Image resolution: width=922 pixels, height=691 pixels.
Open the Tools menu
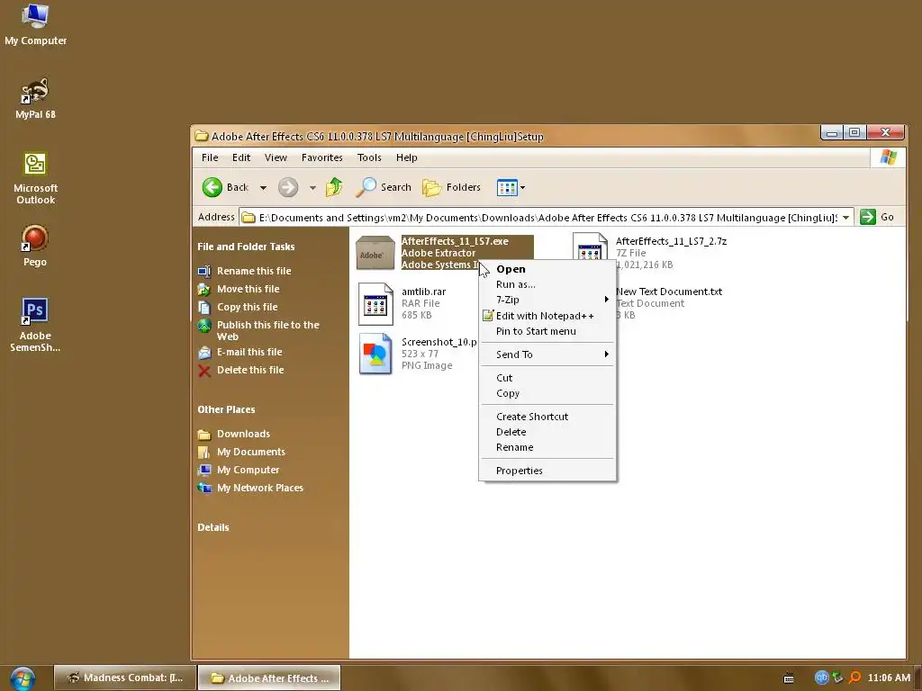tap(369, 157)
